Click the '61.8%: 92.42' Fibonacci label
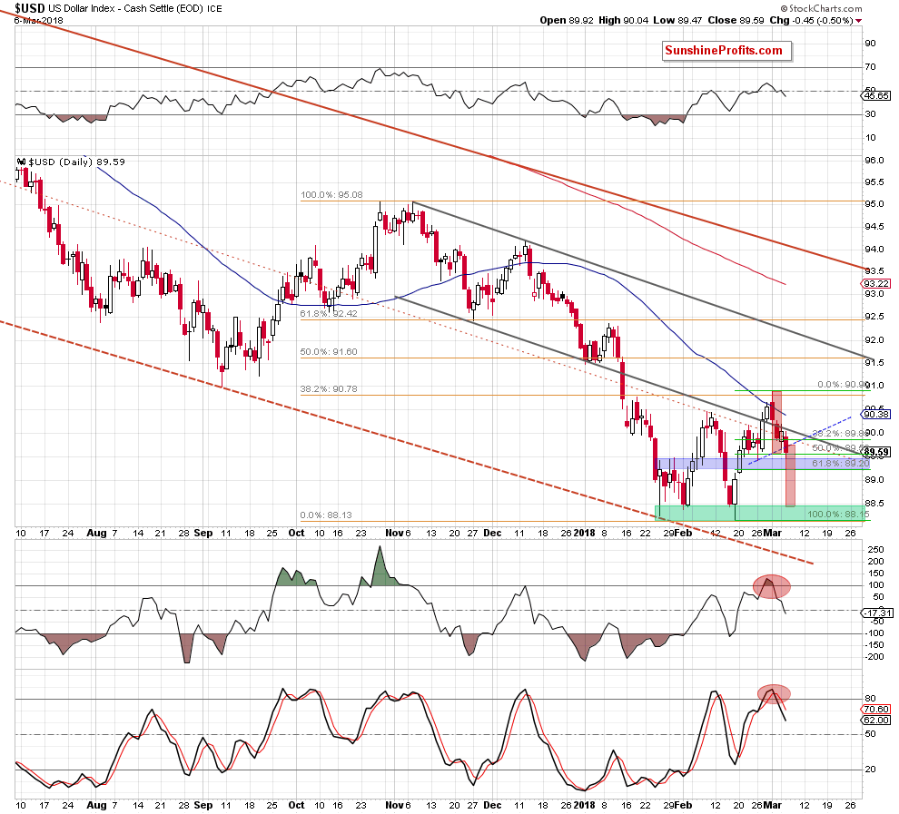 329,313
